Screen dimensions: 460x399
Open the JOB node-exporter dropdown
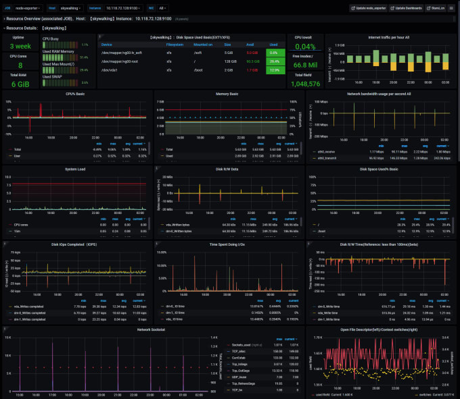(x=28, y=8)
